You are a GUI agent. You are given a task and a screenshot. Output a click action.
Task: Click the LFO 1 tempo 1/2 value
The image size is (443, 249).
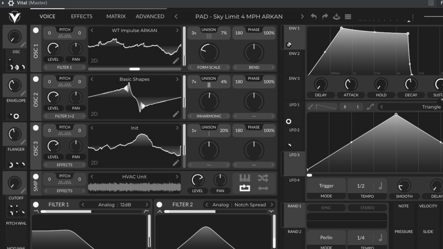pos(361,186)
